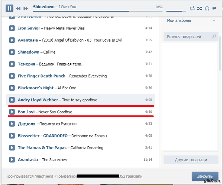
Task: Play The Mamas & The Papas song
Action: (12, 148)
